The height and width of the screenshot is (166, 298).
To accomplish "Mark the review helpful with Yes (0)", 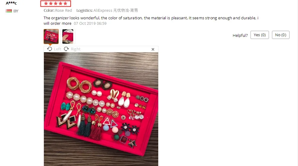I will (260, 35).
